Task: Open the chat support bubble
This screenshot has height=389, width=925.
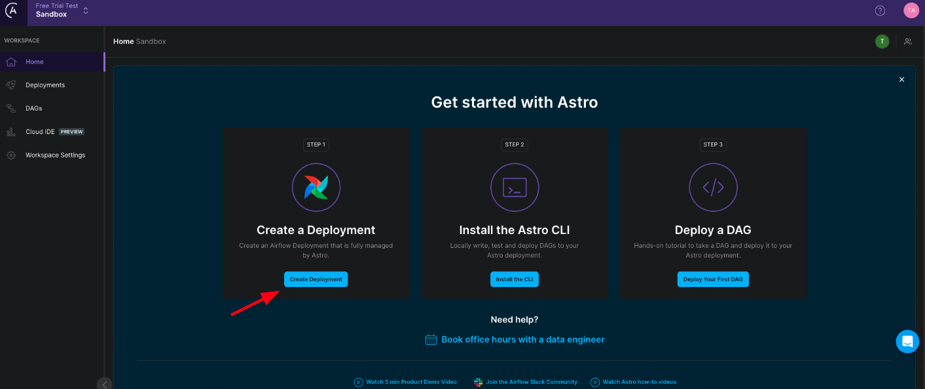Action: click(907, 341)
